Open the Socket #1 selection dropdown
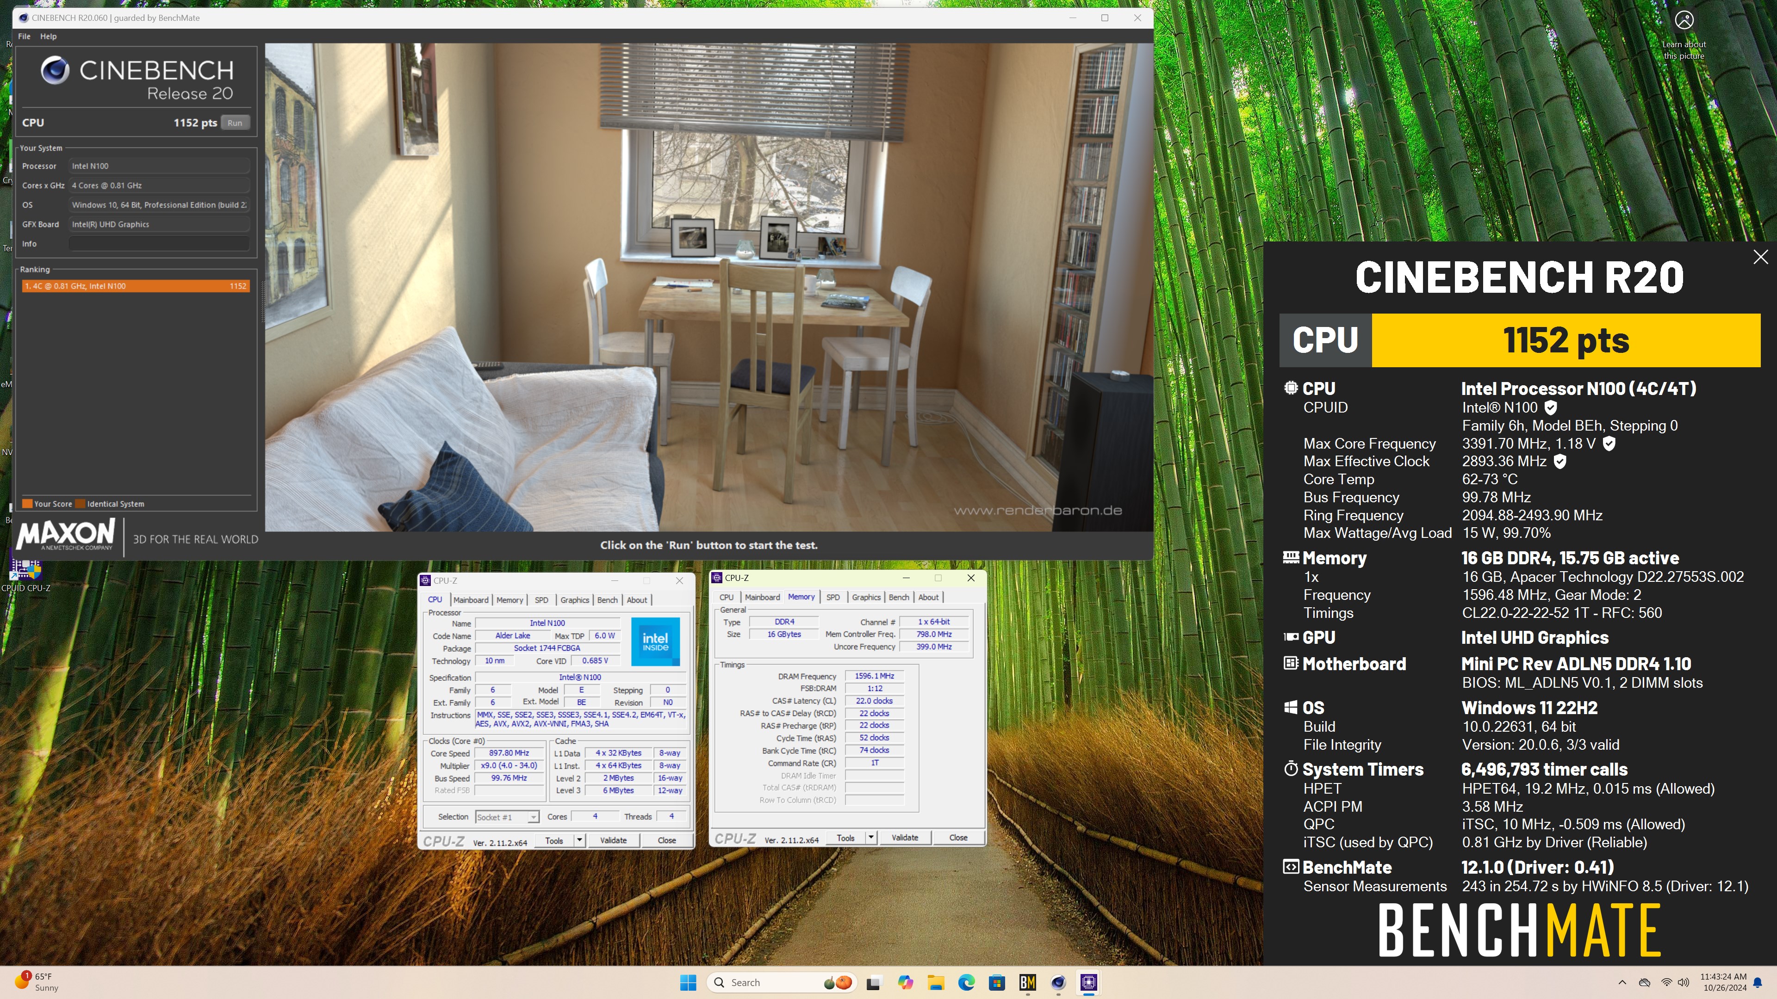Viewport: 1777px width, 999px height. pyautogui.click(x=507, y=817)
